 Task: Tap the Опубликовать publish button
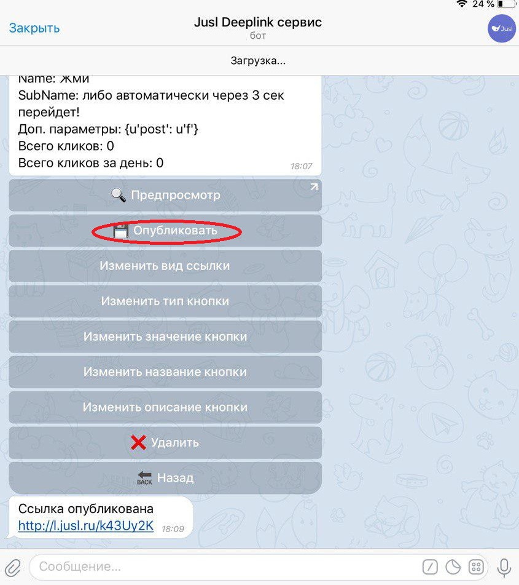(165, 231)
